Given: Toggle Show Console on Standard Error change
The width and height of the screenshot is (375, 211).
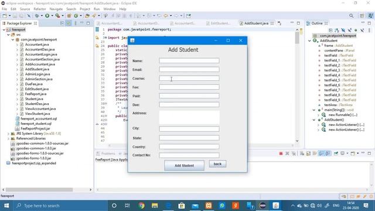Looking at the screenshot, I should (328, 154).
